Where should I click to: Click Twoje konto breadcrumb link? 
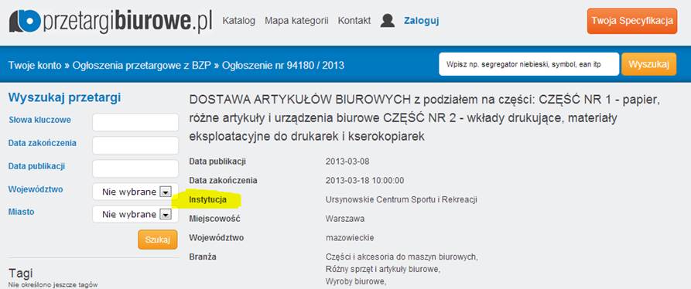point(35,66)
